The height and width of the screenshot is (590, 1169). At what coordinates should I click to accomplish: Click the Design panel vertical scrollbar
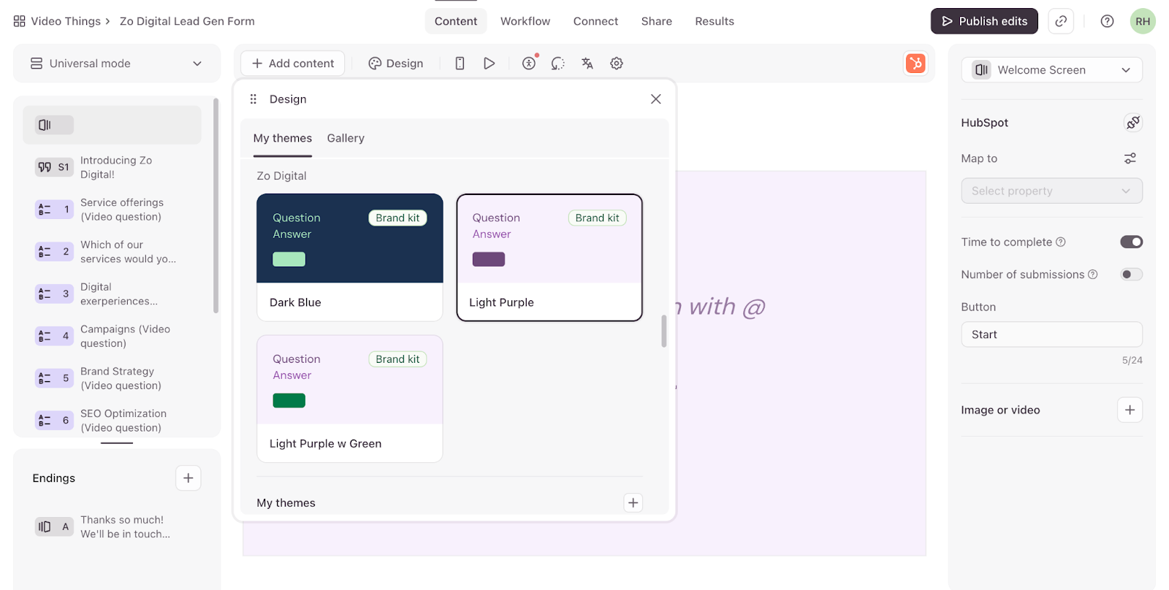(x=664, y=332)
